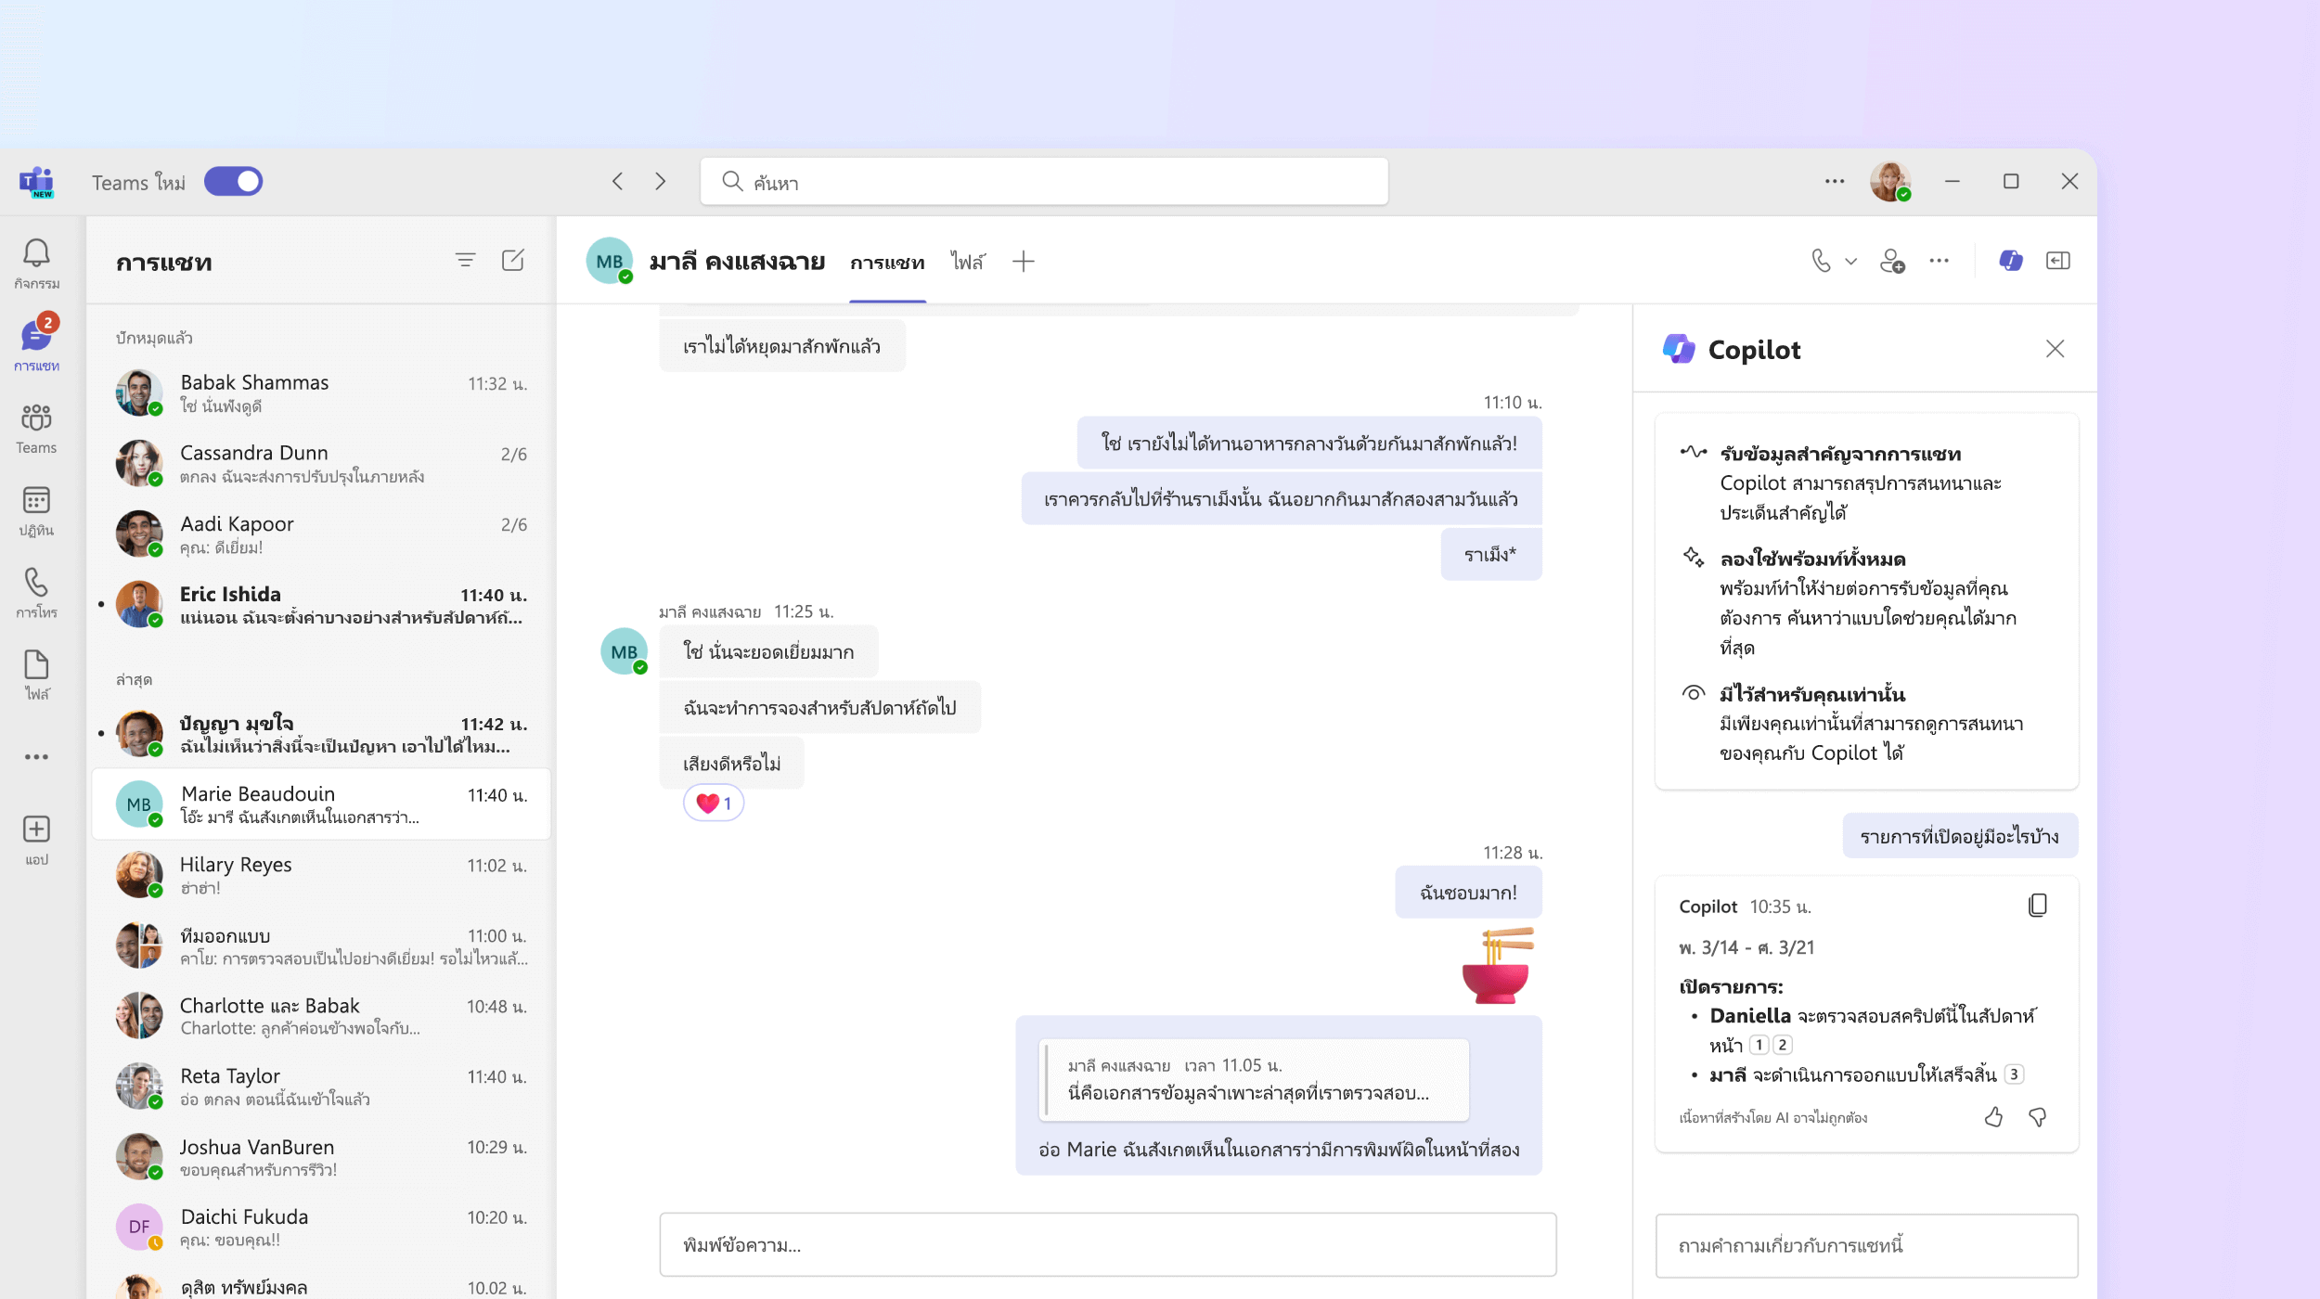Open chat with Eric Ishida
The height and width of the screenshot is (1299, 2320).
click(321, 605)
